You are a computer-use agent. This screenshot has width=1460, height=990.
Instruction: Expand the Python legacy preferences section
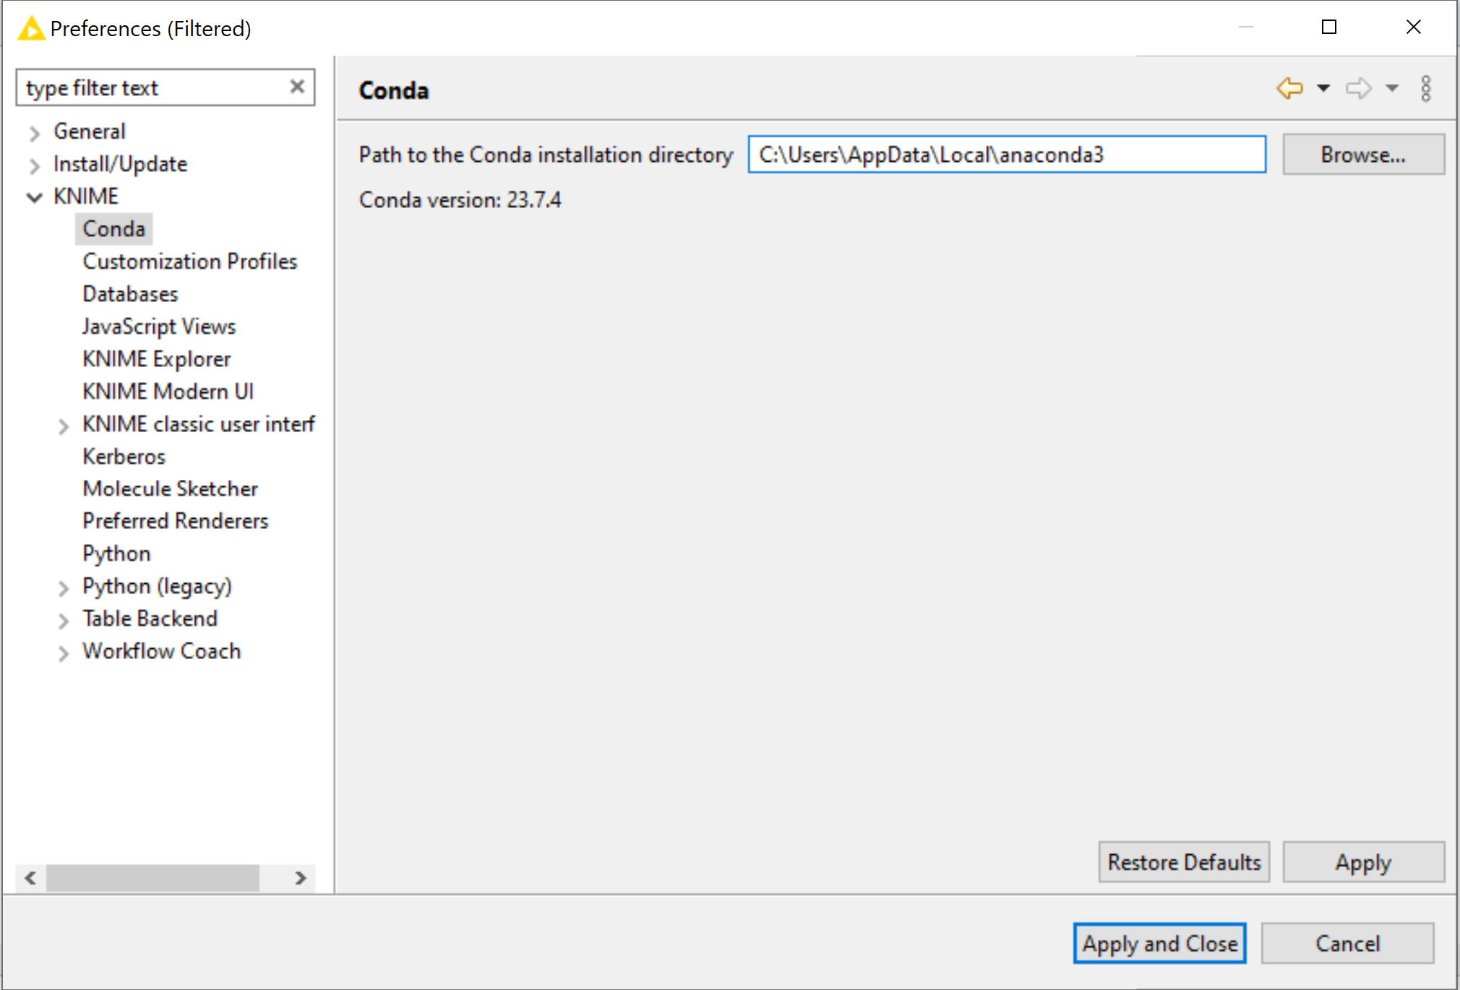coord(64,585)
